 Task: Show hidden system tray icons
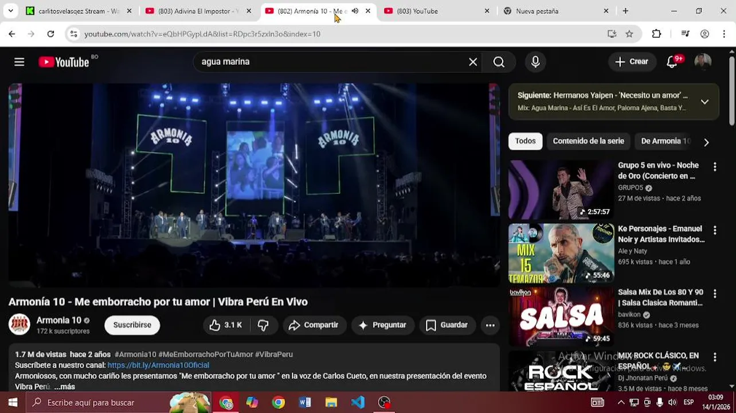pyautogui.click(x=621, y=403)
